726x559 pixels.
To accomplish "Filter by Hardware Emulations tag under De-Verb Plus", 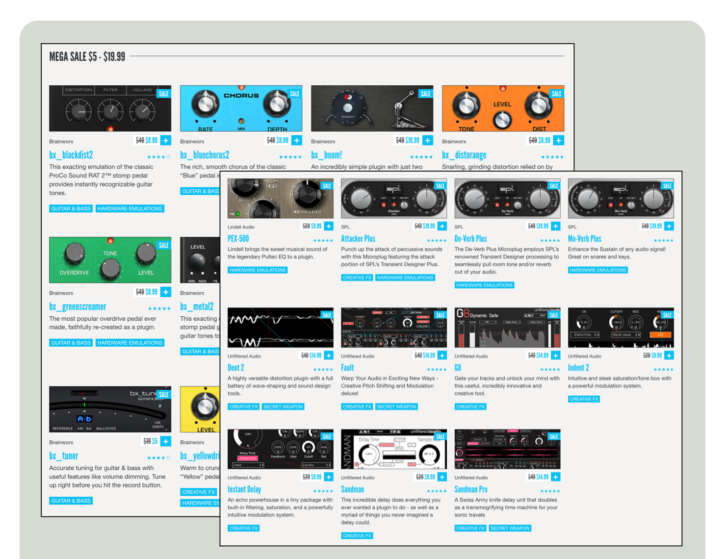I will [x=484, y=285].
